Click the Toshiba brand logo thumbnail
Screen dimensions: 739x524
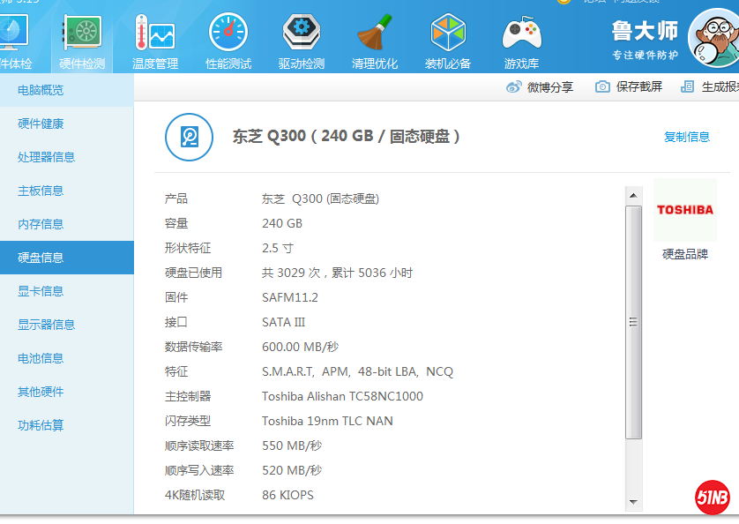click(x=685, y=210)
